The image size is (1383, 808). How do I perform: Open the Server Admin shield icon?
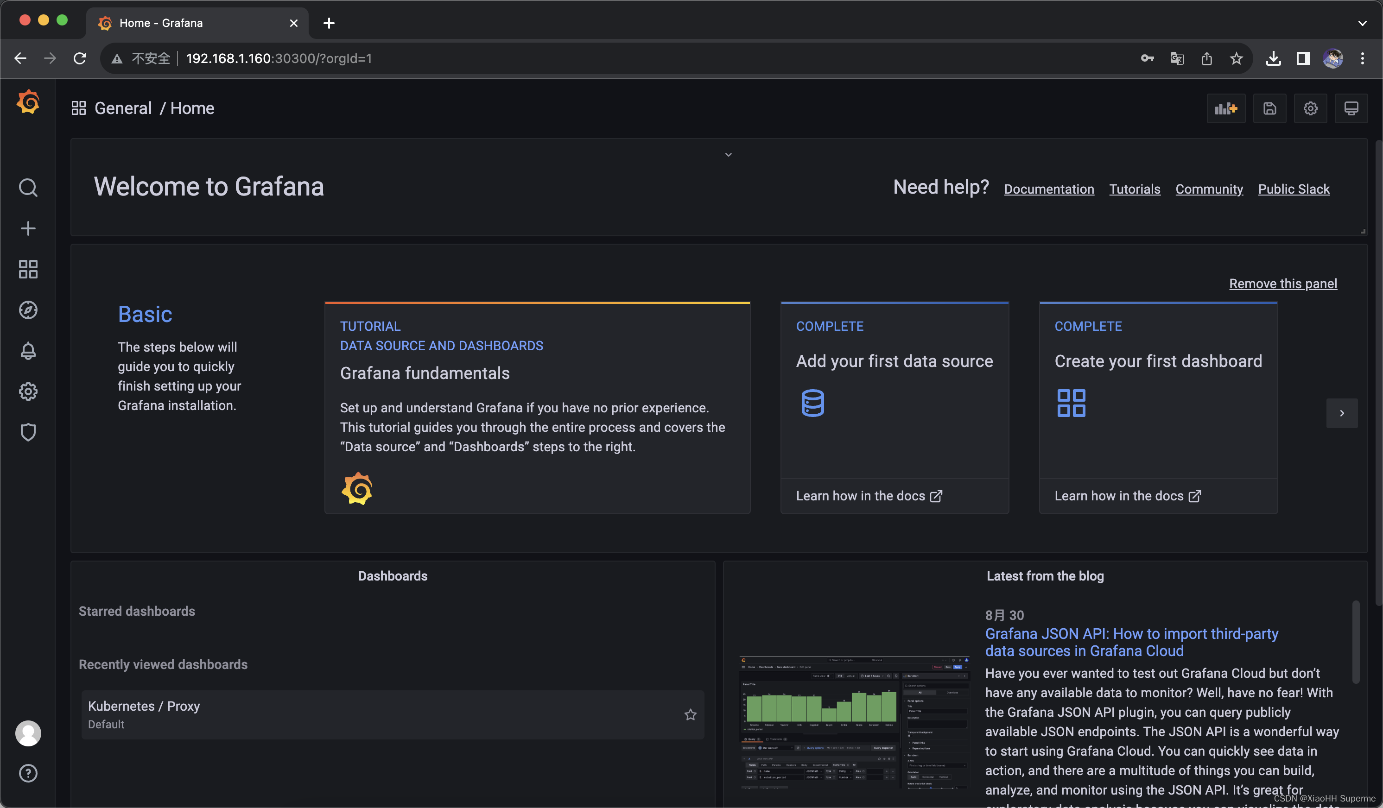28,432
